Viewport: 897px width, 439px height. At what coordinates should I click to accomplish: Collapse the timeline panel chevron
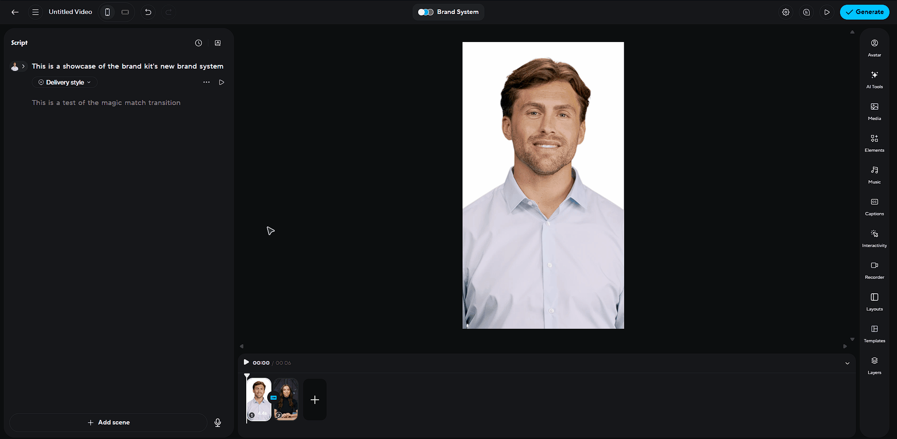(847, 363)
